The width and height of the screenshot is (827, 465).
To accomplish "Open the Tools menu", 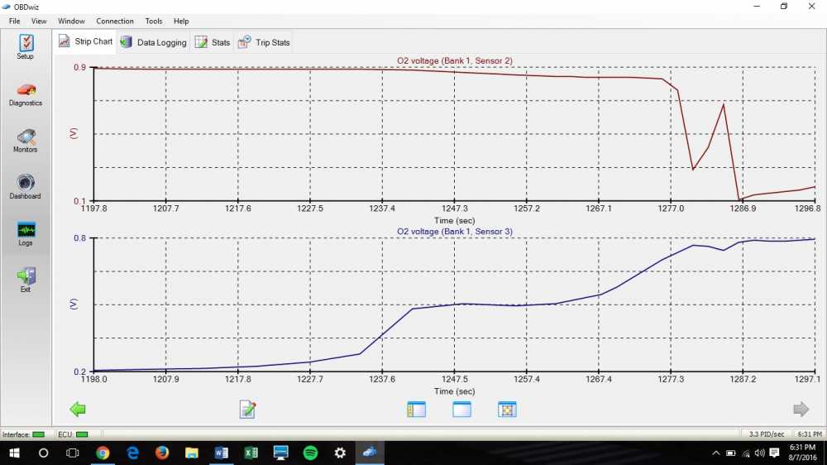I will [x=154, y=21].
